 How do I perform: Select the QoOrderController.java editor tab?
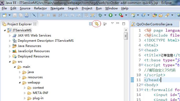[154, 24]
